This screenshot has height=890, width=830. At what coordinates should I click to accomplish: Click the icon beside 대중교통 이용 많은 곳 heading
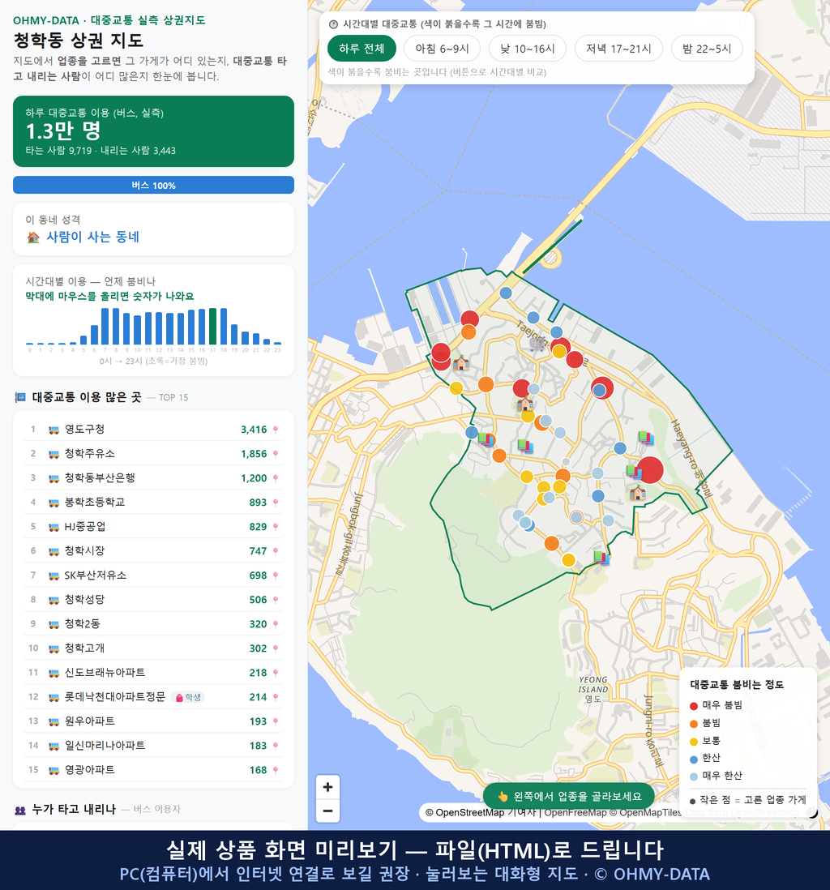[20, 397]
